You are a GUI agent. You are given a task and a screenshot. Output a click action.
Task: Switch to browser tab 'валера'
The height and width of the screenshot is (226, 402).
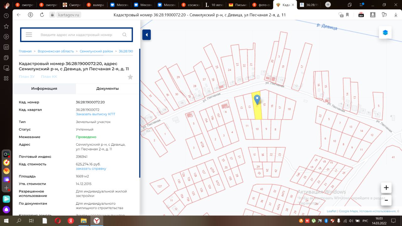click(x=96, y=5)
